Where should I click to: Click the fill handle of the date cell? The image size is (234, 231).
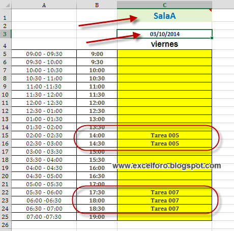tap(212, 38)
